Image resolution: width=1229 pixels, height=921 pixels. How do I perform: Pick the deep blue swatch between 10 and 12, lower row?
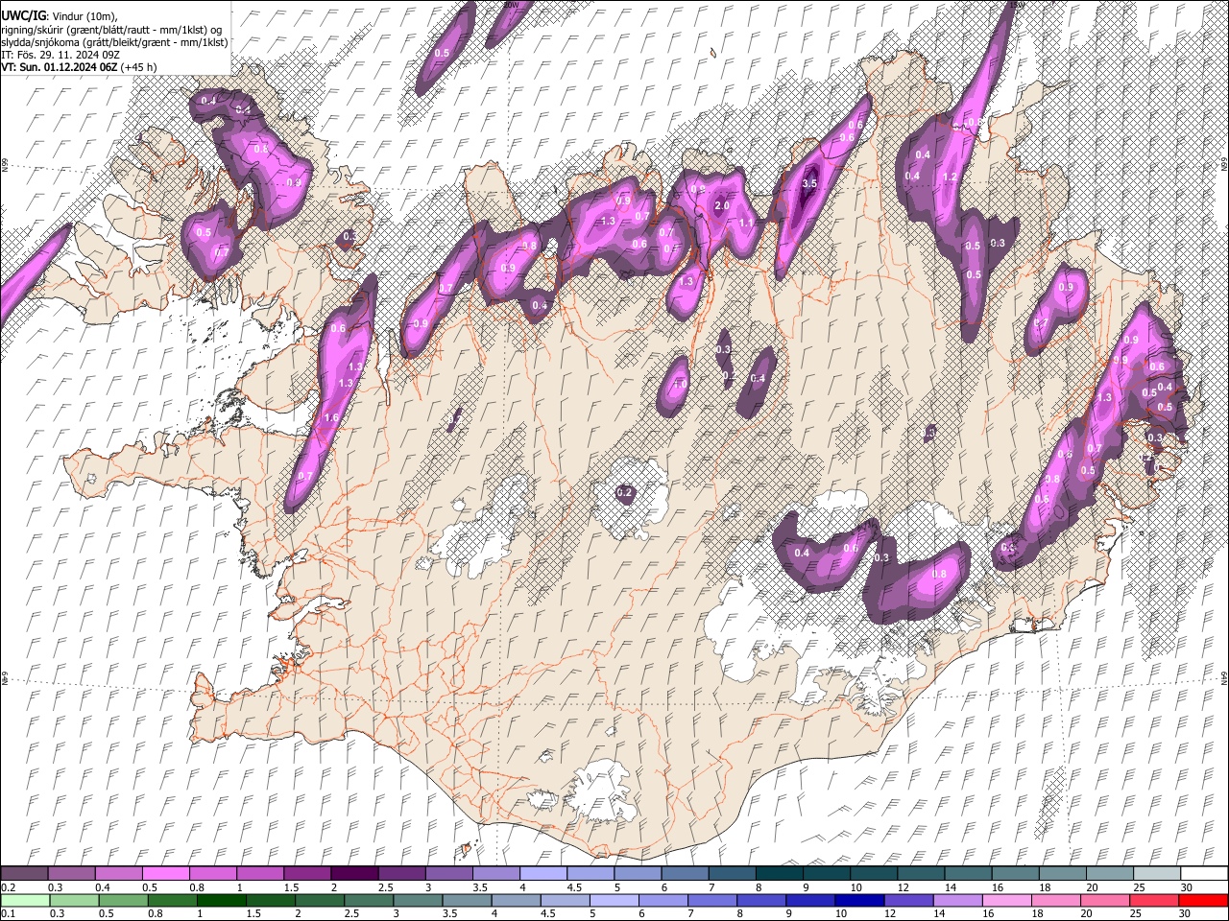(x=859, y=901)
